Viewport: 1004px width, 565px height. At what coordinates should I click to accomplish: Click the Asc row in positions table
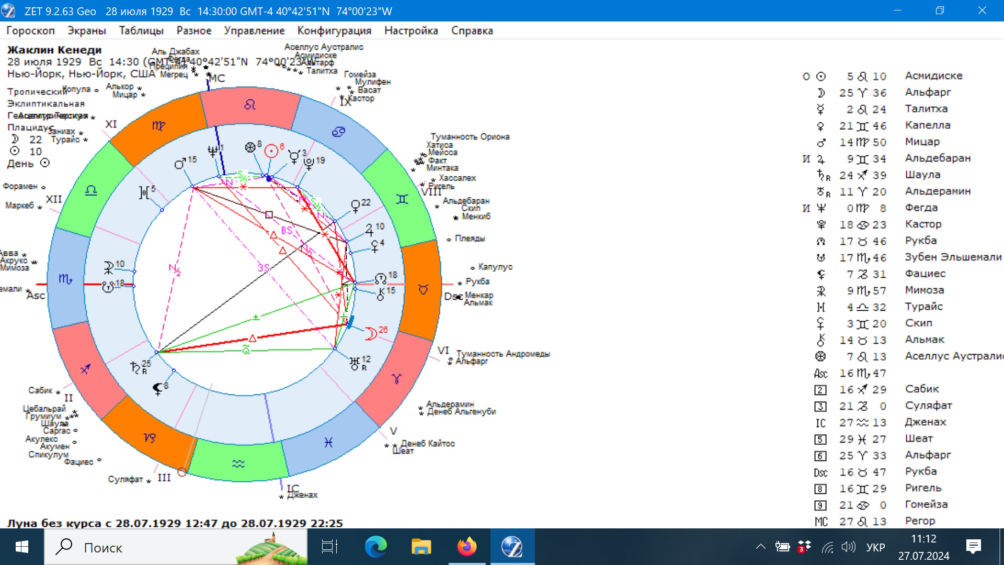pos(850,374)
